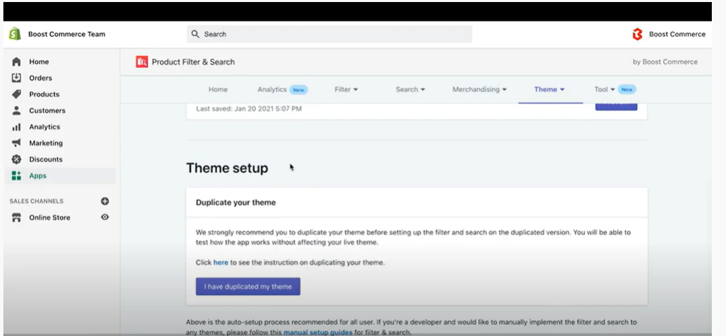Click the Analytics bar chart icon
The width and height of the screenshot is (726, 336).
tap(16, 127)
